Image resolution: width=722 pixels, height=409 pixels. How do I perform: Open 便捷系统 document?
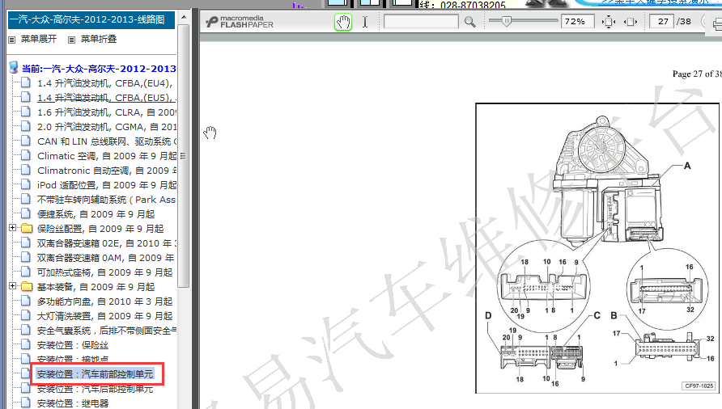click(96, 214)
